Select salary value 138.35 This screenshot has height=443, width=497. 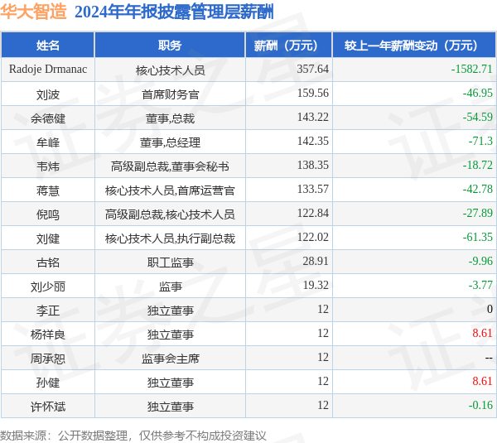(313, 165)
